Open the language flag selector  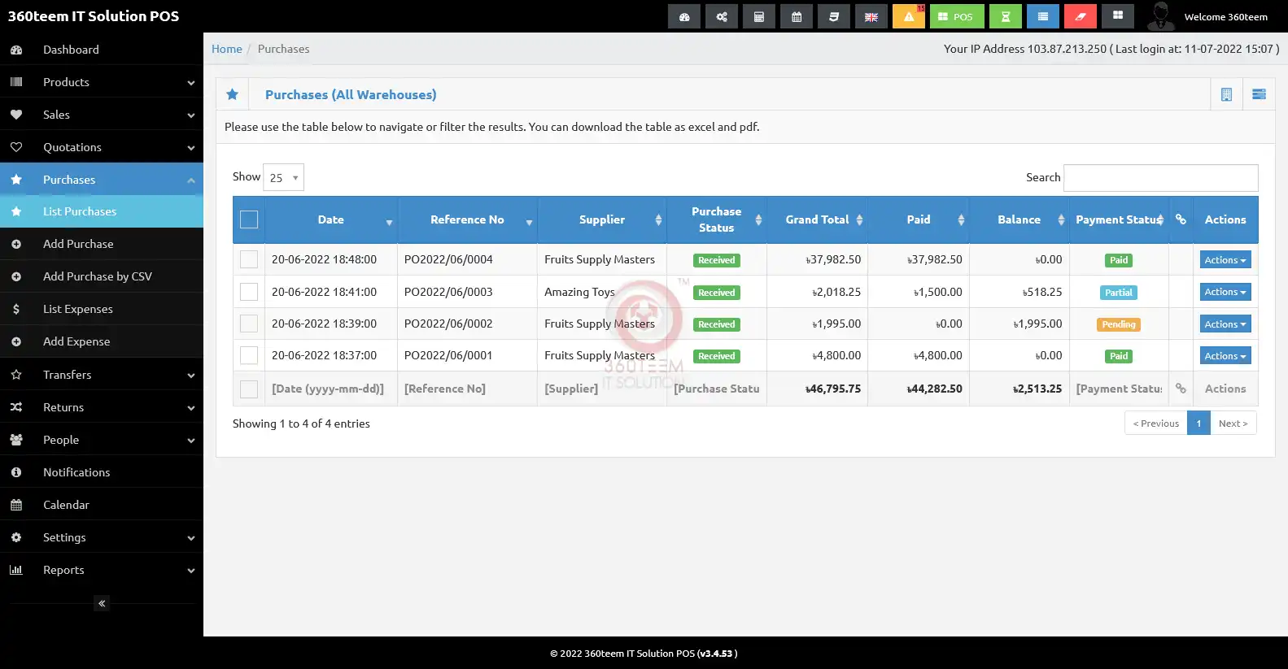click(871, 16)
